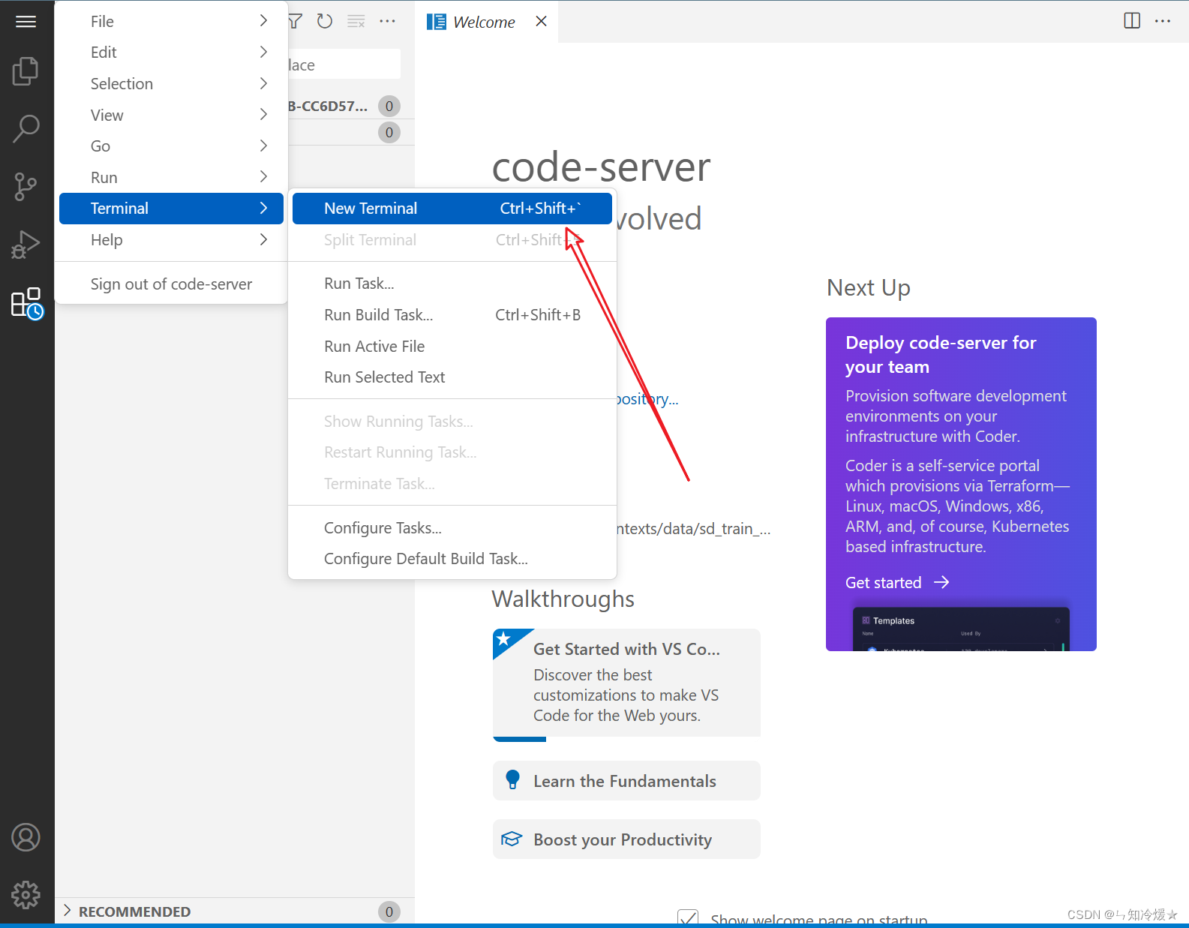Open the Accounts icon in activity bar
Screen dimensions: 1189x928
pyautogui.click(x=26, y=837)
